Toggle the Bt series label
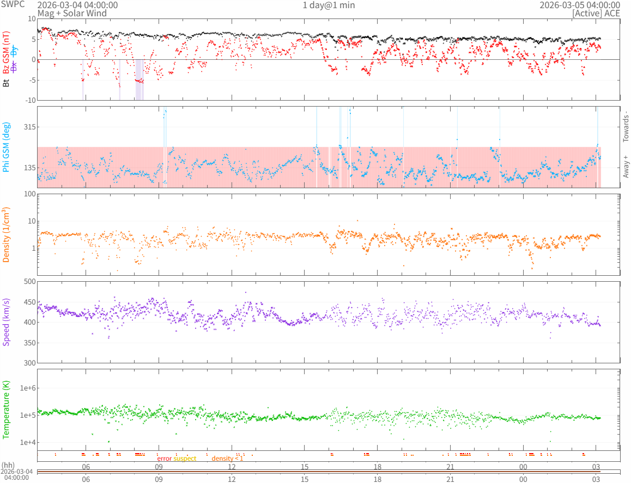Screen dimensions: 631x483 point(7,83)
